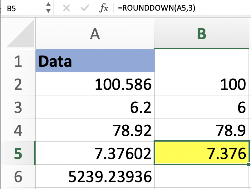The image size is (251, 189).
Task: Open the Insert Function fx dialog
Action: pos(103,8)
